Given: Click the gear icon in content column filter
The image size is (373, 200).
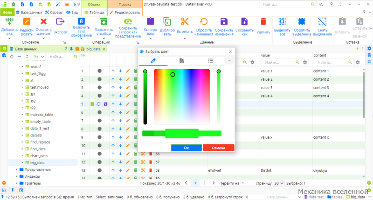Looking at the screenshot, I should tap(358, 62).
